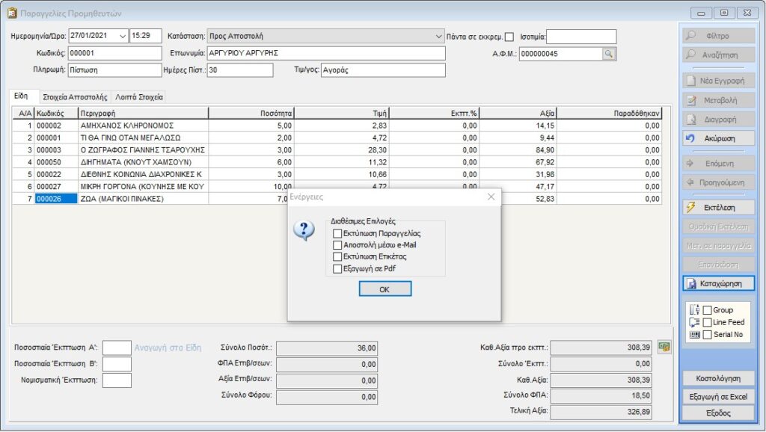
Task: Click the Τιμ/γος field showing Αγοράς
Action: pos(383,70)
